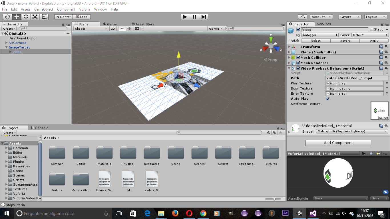
Task: Select the Hand tool
Action: click(7, 17)
